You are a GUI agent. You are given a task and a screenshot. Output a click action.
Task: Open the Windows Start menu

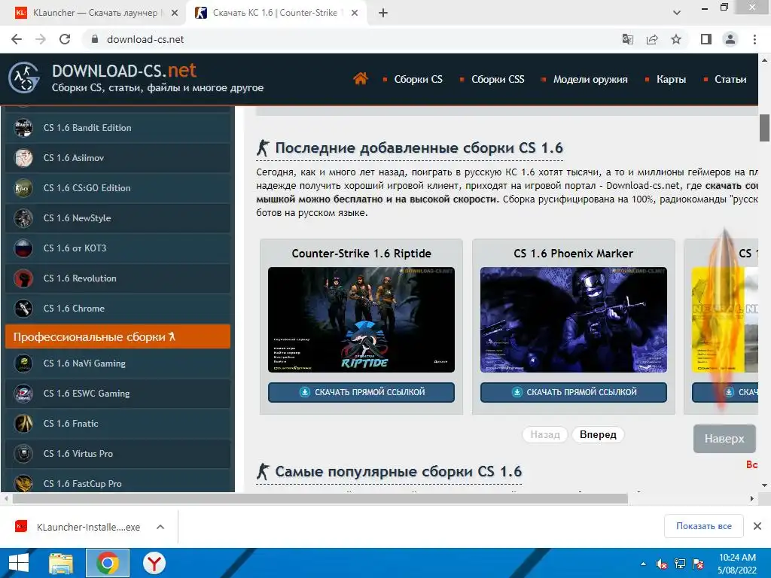pos(19,563)
